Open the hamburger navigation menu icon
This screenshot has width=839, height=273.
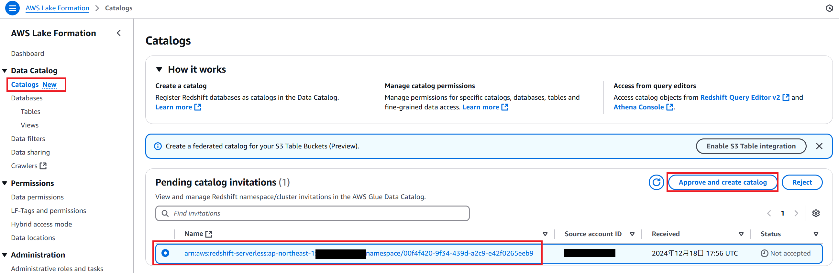[12, 8]
